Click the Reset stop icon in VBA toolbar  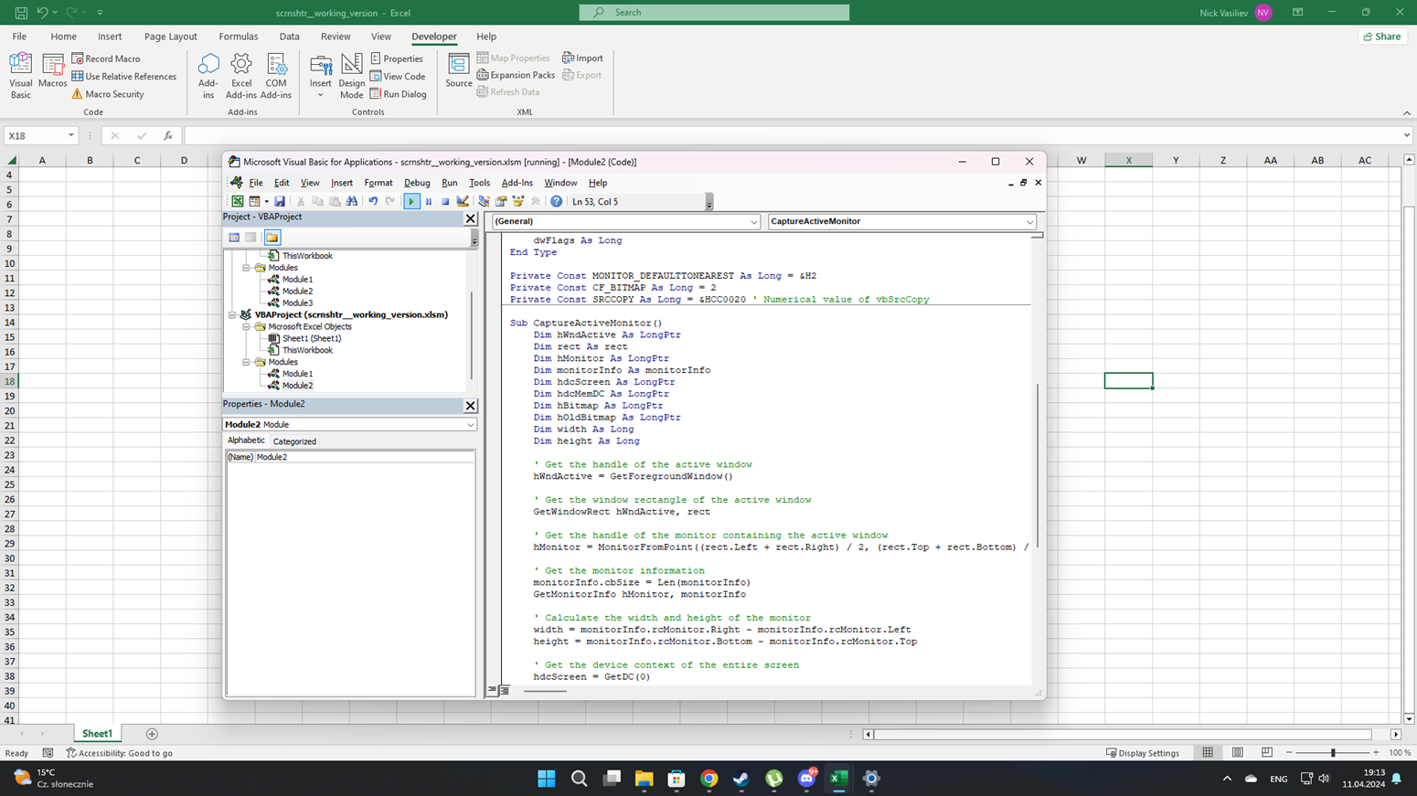pos(445,202)
